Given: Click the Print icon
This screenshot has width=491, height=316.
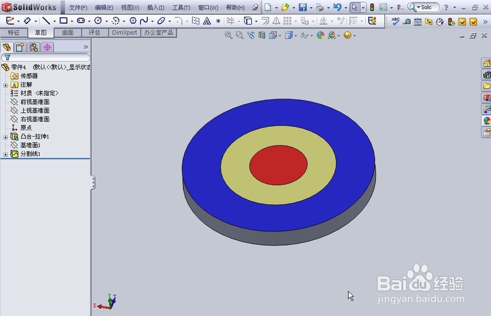Looking at the screenshot, I should [320, 7].
